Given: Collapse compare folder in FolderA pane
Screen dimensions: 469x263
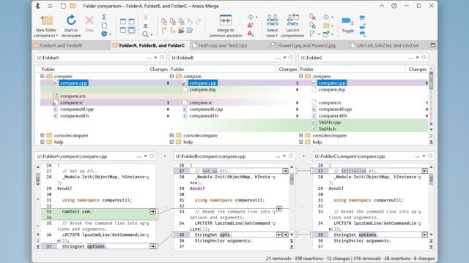Looking at the screenshot, I should pyautogui.click(x=43, y=76).
